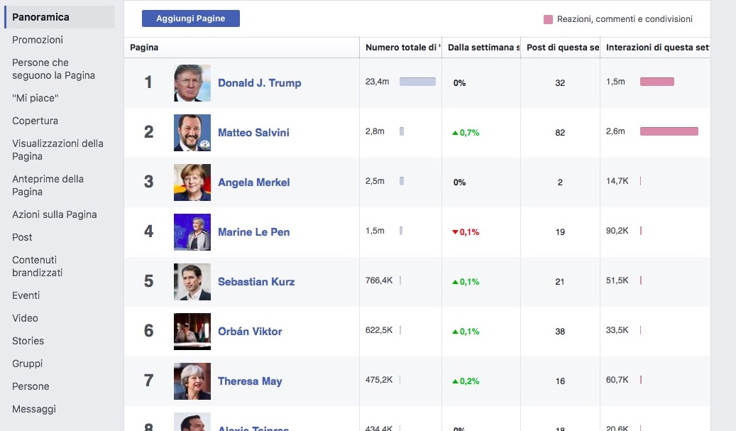736x431 pixels.
Task: Click Theresa May's profile picture
Action: pyautogui.click(x=192, y=381)
